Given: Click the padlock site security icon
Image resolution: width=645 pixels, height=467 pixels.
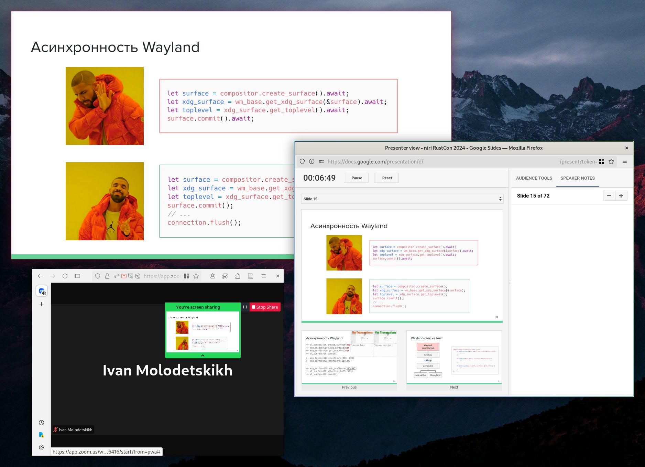Looking at the screenshot, I should coord(107,276).
